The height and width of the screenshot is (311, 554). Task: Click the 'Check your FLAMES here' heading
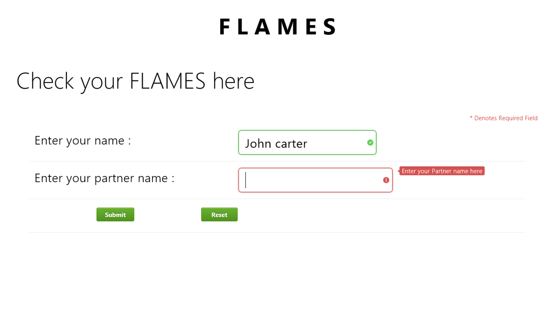(x=135, y=81)
